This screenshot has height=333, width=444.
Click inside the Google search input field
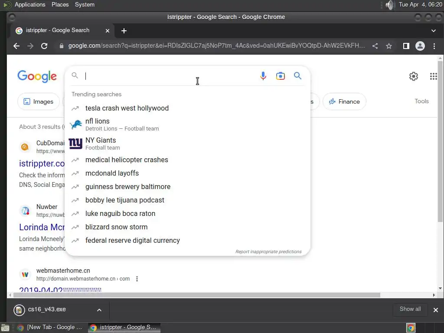click(x=170, y=76)
